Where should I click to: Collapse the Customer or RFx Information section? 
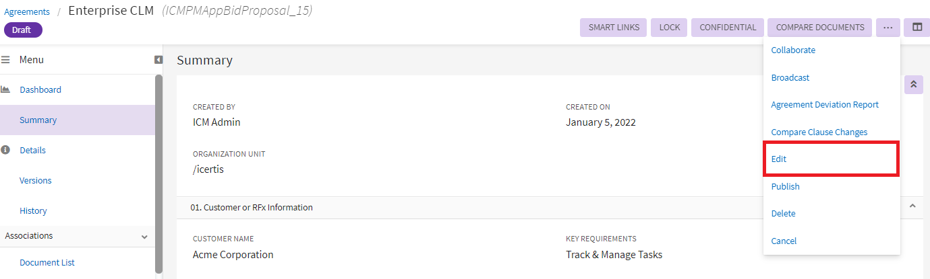tap(912, 206)
